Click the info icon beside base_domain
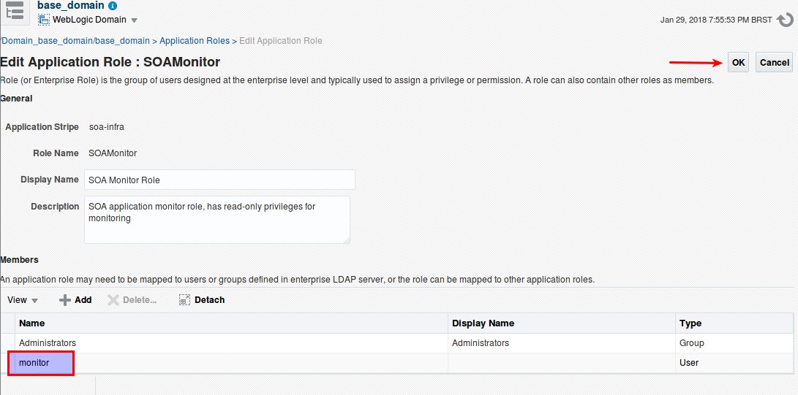The image size is (798, 395). [113, 6]
